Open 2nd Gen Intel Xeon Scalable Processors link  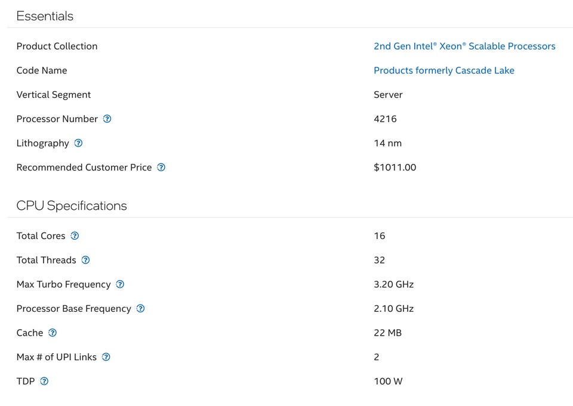point(464,46)
